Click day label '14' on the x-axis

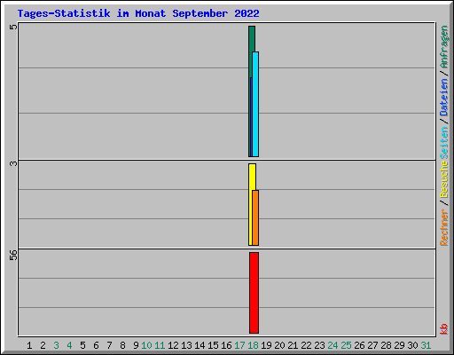click(200, 345)
